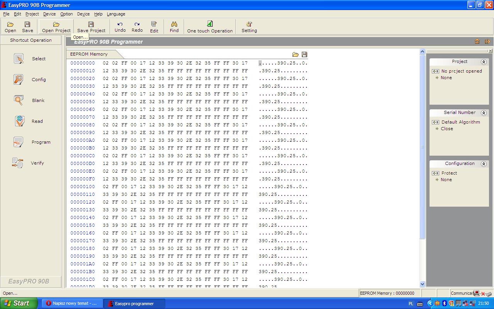Choose the Select shortcut operation
494x309 pixels.
click(x=30, y=59)
